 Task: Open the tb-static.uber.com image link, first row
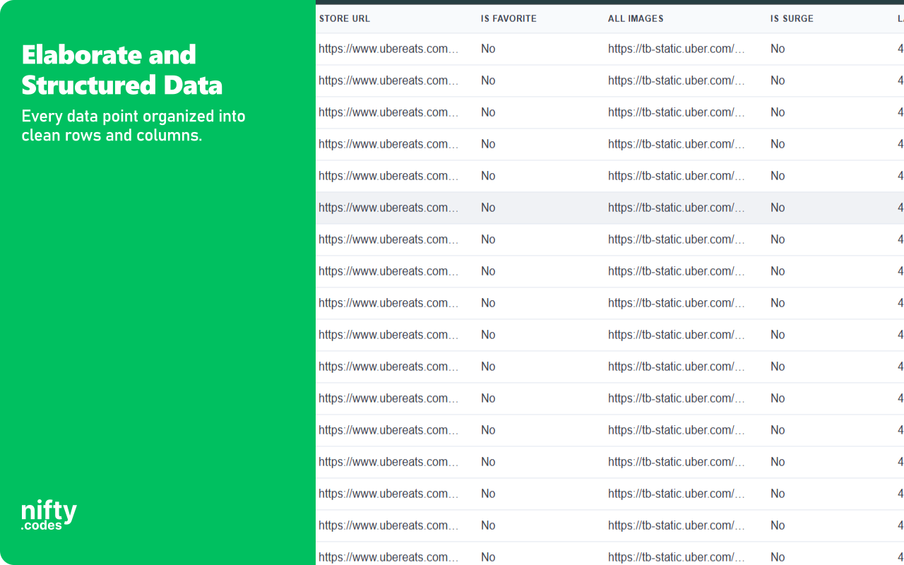click(x=674, y=49)
